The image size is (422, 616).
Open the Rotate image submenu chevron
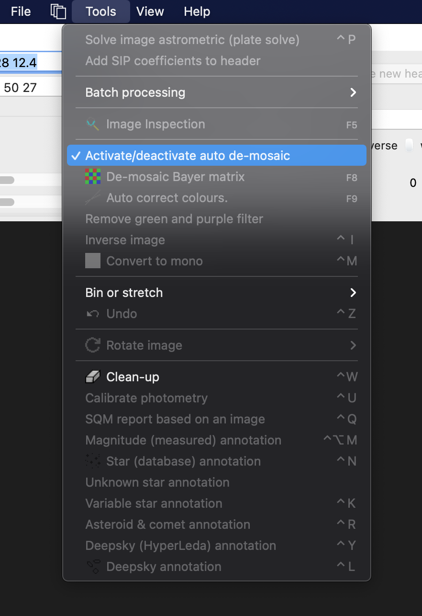pos(353,345)
